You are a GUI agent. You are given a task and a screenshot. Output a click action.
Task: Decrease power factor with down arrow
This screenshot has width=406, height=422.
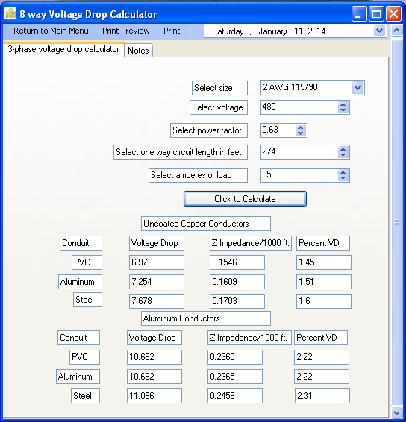coord(300,133)
